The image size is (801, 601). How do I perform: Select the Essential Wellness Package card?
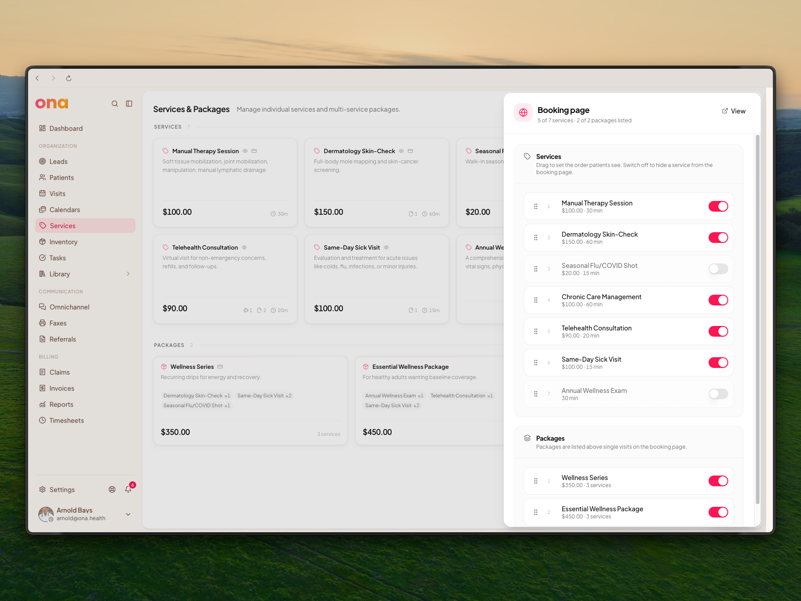pyautogui.click(x=430, y=401)
